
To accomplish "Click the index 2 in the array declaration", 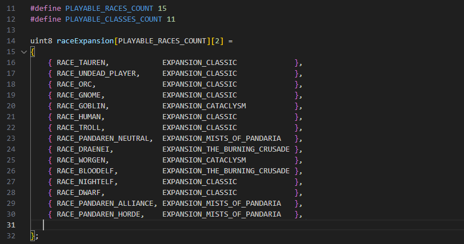I will click(x=221, y=41).
